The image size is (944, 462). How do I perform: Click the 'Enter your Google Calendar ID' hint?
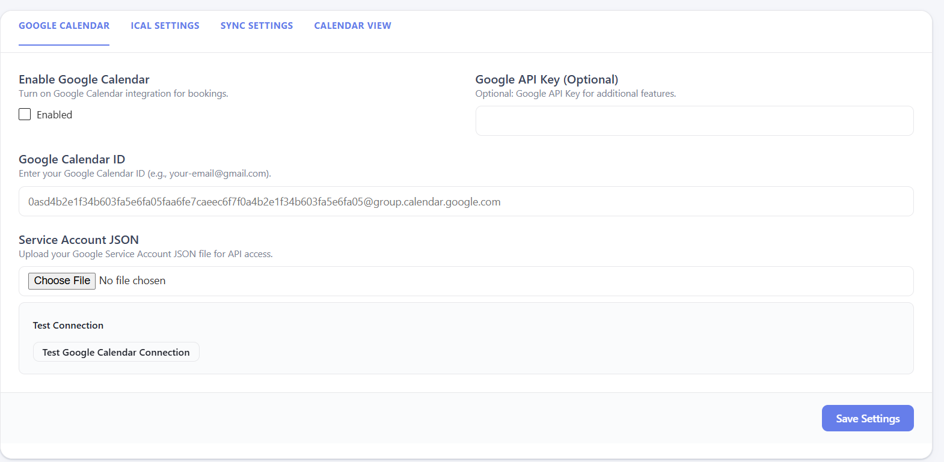tap(145, 174)
